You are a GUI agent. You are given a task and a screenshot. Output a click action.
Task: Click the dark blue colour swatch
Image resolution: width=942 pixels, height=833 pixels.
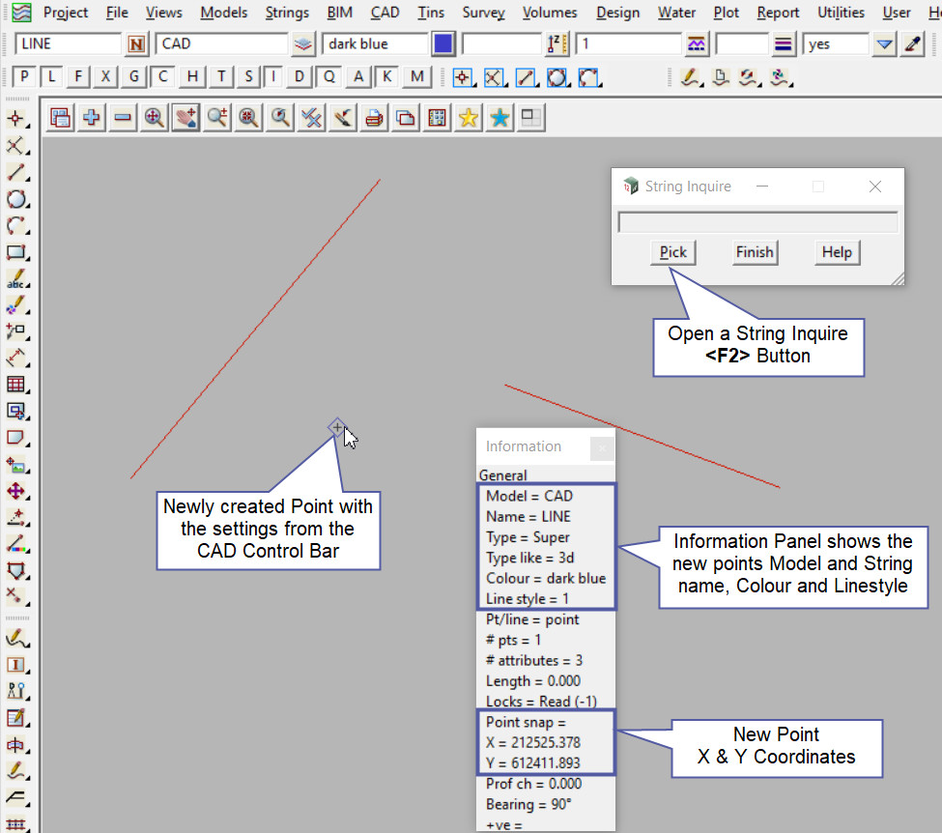(443, 44)
